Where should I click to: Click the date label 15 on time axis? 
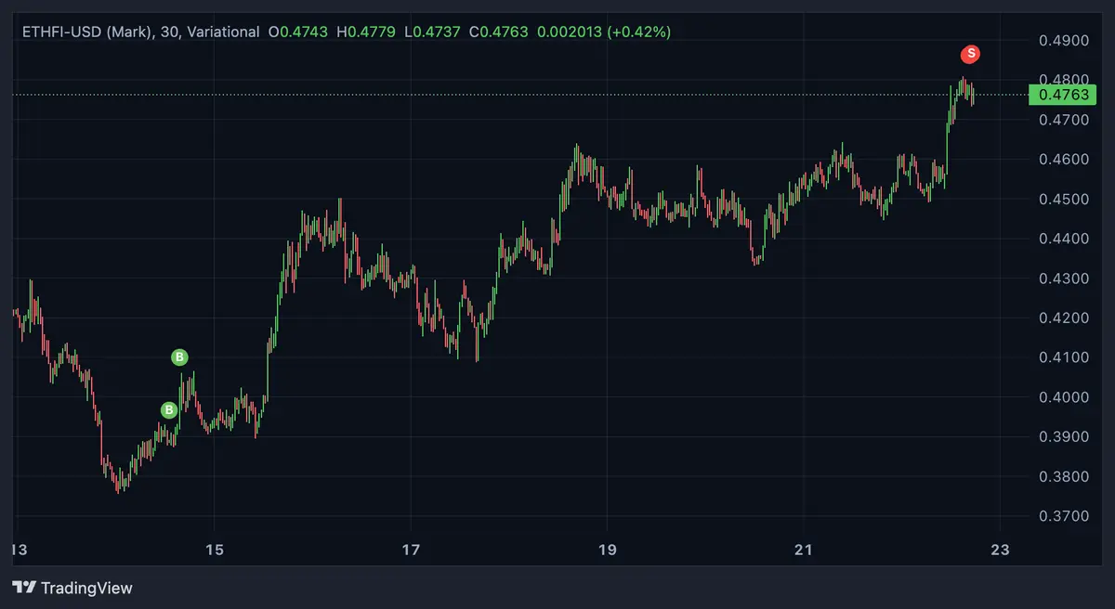click(215, 550)
